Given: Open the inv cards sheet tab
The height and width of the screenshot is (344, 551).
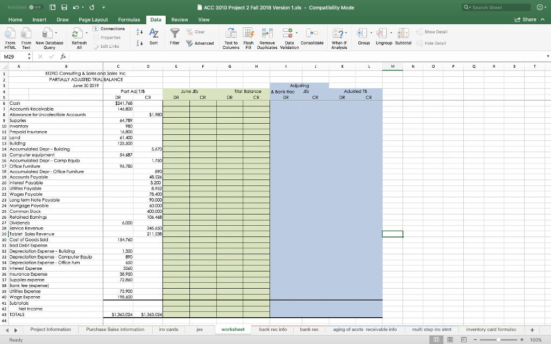Looking at the screenshot, I should tap(168, 329).
